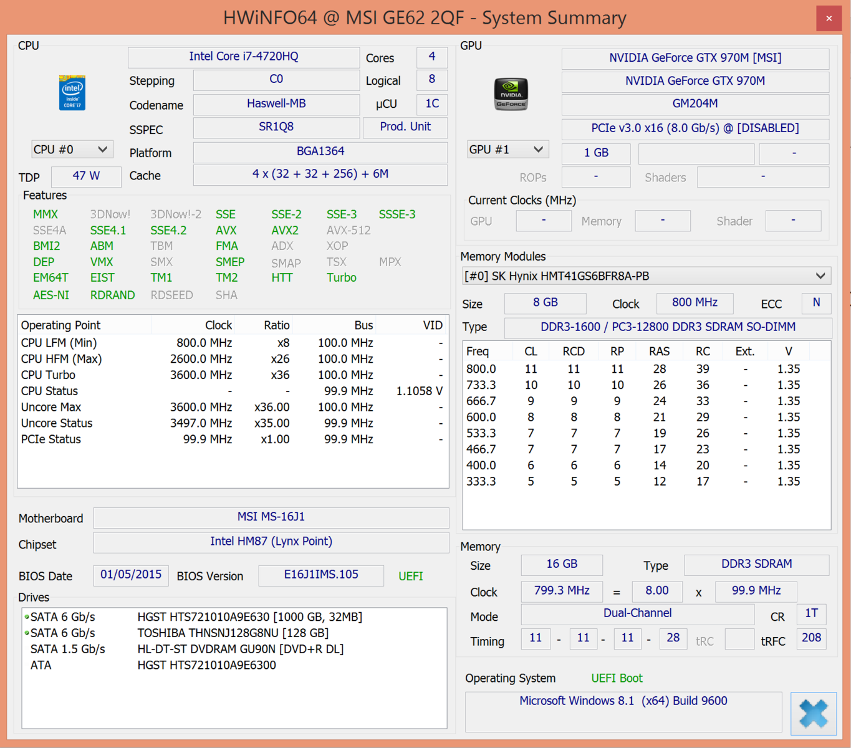Click the Prod. Unit field

405,127
